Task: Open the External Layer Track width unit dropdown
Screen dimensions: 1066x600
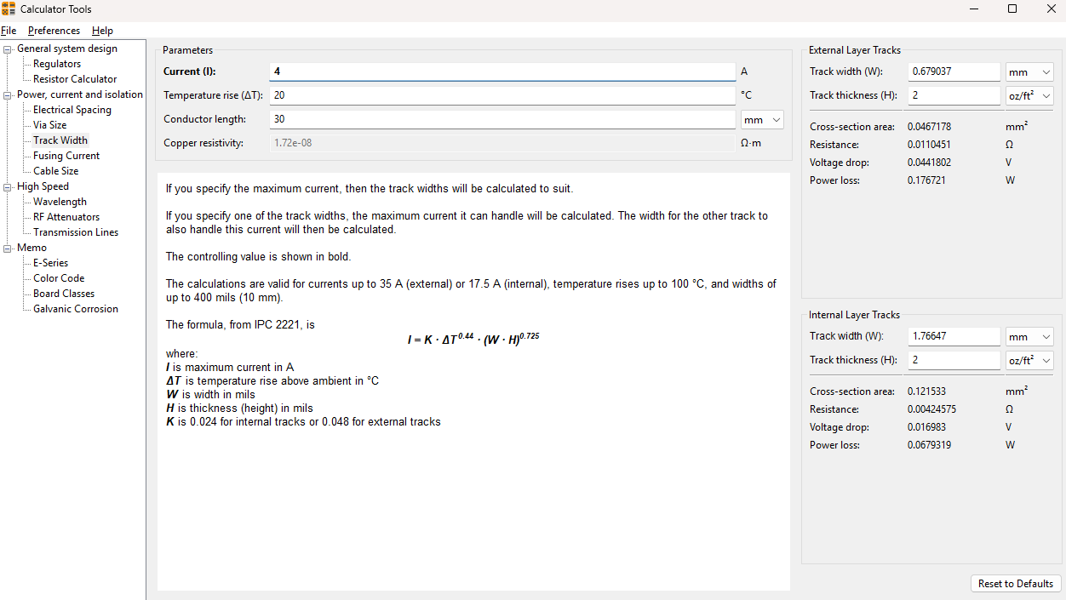Action: (x=1029, y=72)
